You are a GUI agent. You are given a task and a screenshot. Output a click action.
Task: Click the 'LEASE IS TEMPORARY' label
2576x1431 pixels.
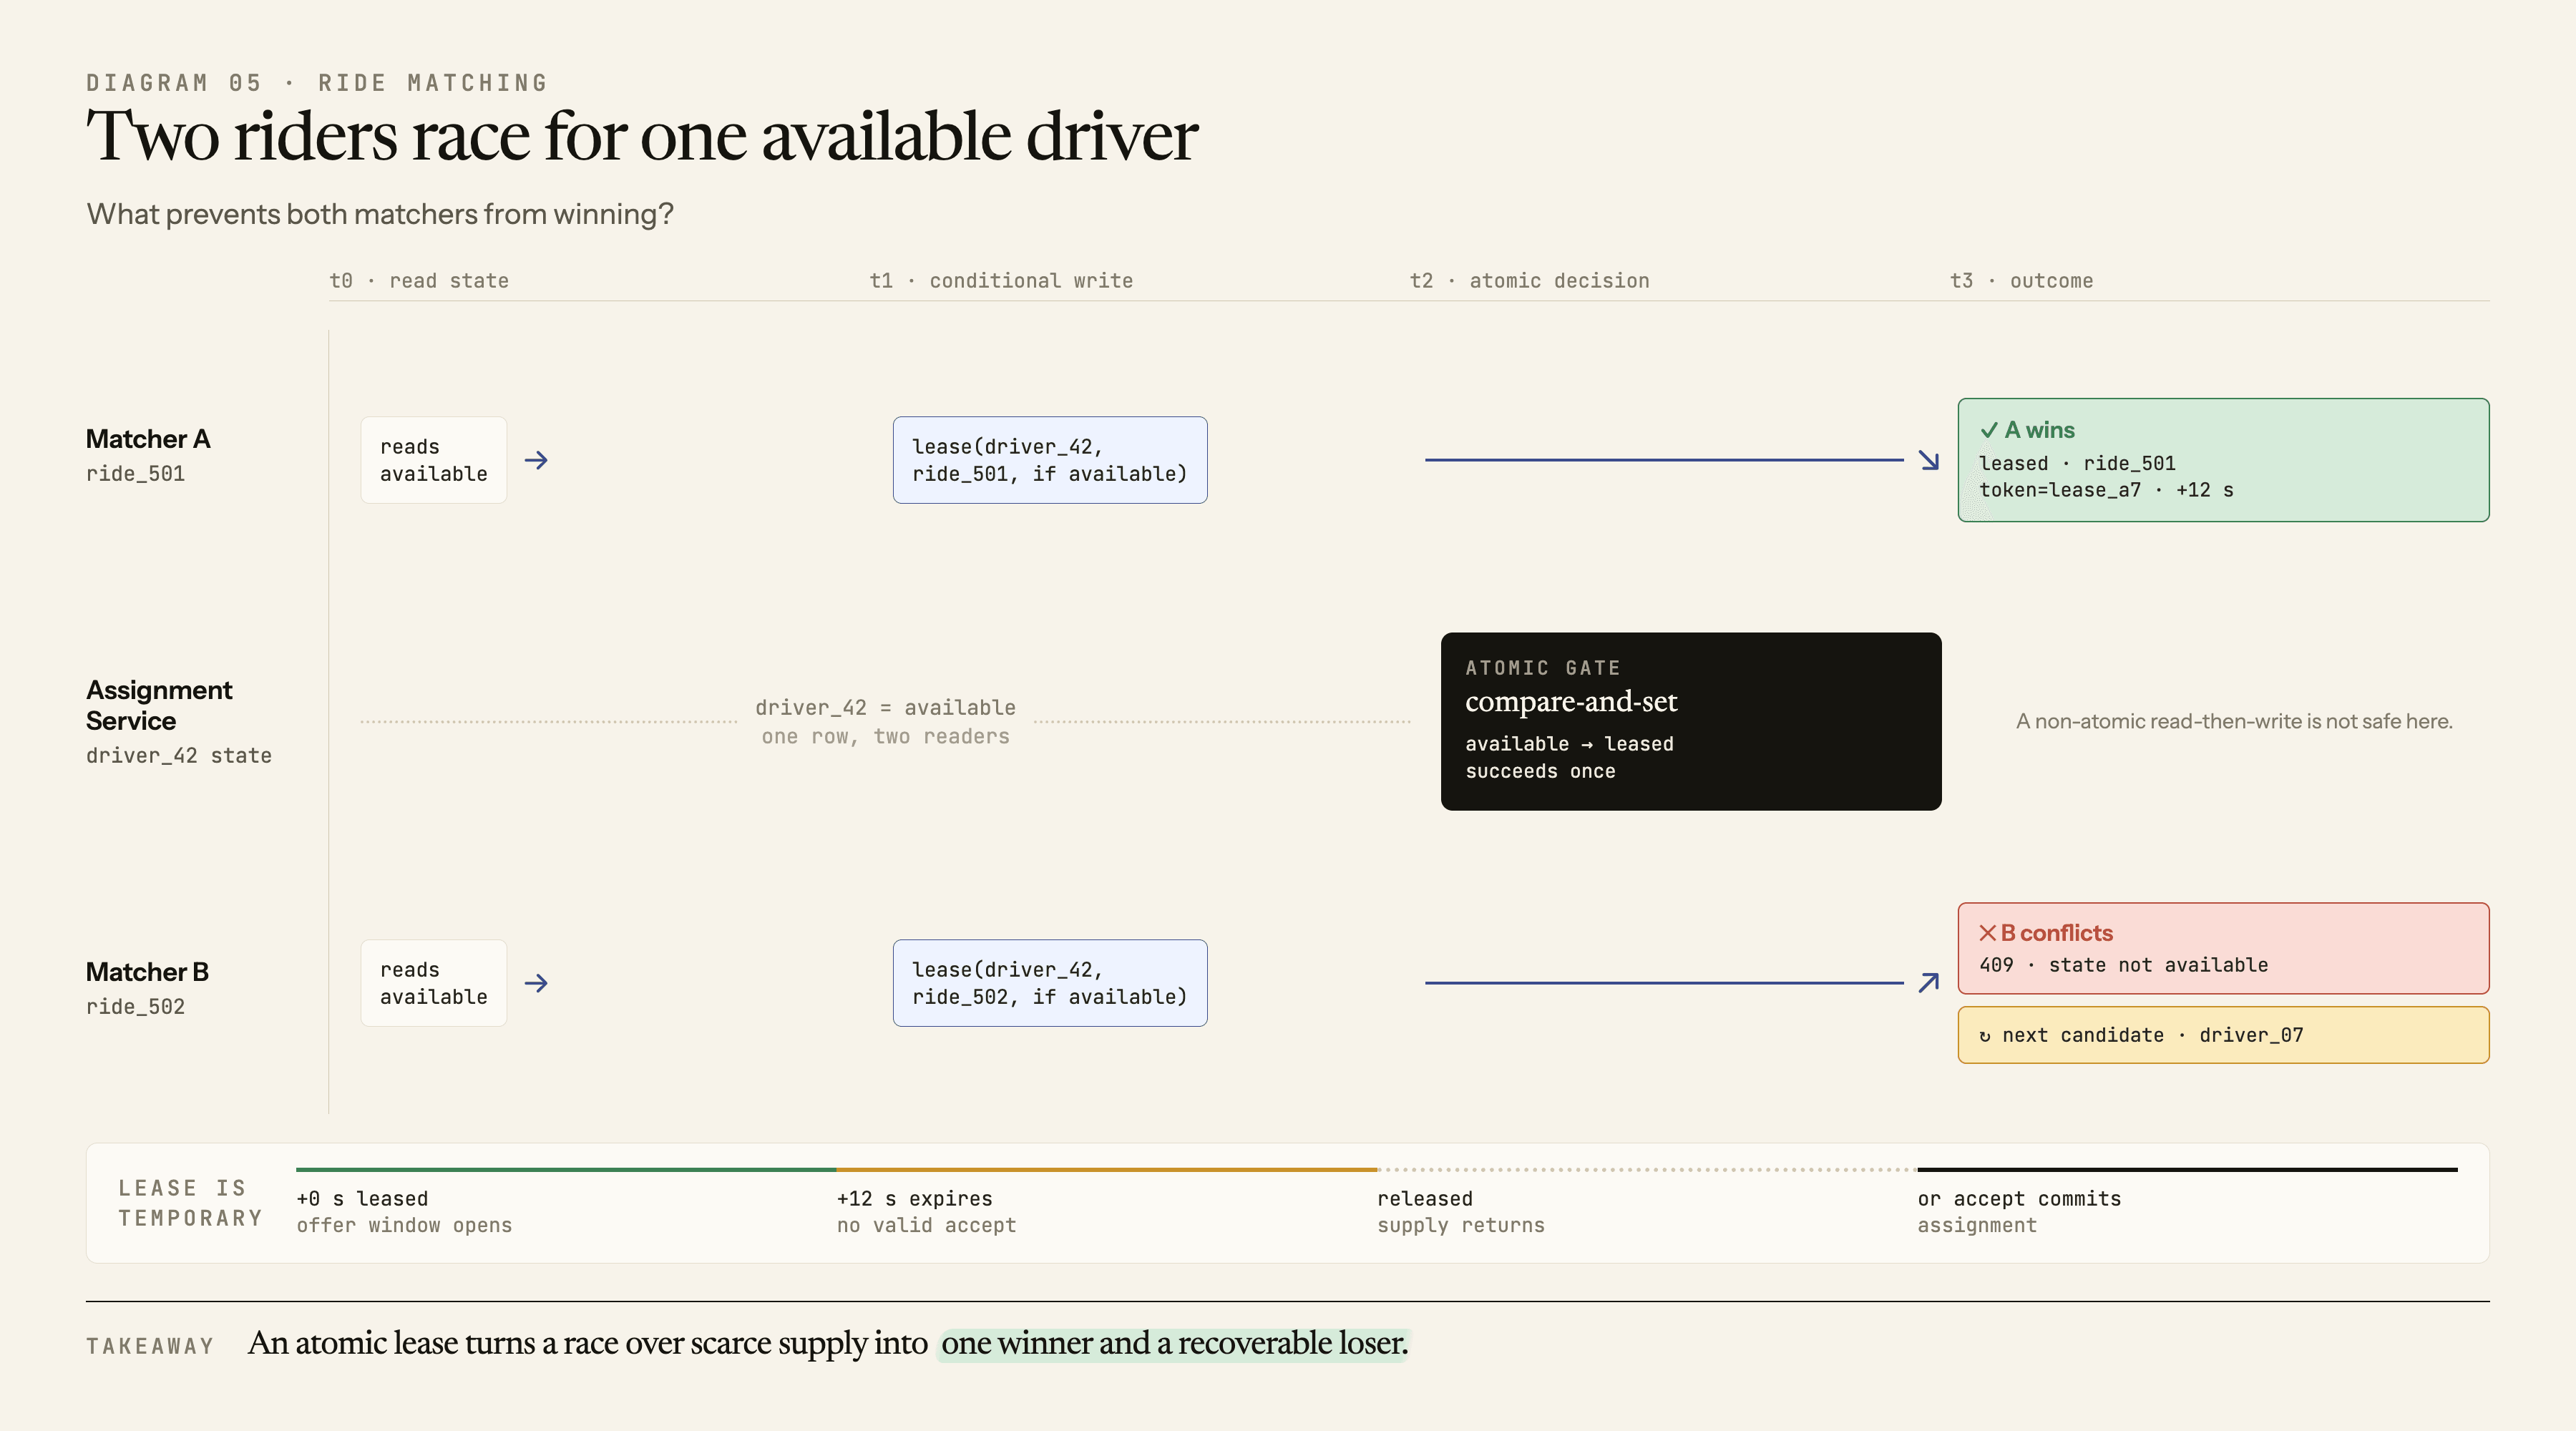(x=190, y=1203)
